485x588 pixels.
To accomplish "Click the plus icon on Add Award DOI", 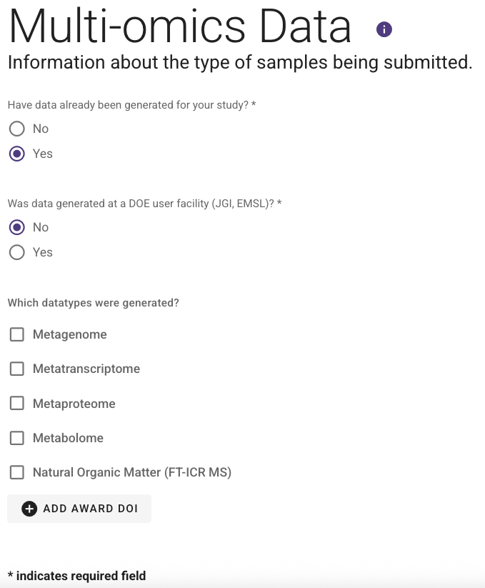I will 29,509.
